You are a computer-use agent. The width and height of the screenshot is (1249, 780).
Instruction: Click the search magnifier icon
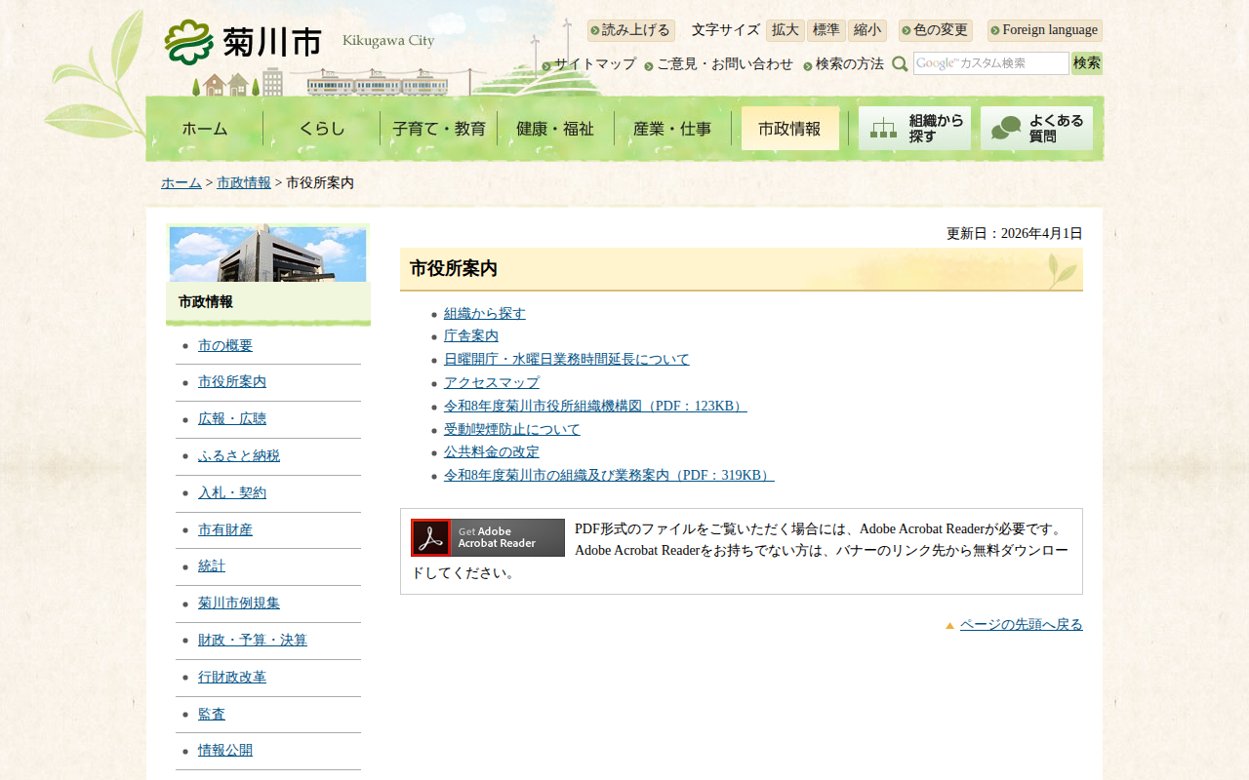coord(900,63)
